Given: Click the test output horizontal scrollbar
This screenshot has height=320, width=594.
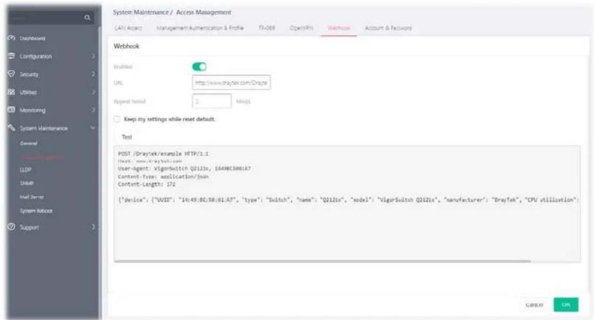Looking at the screenshot, I should [322, 261].
